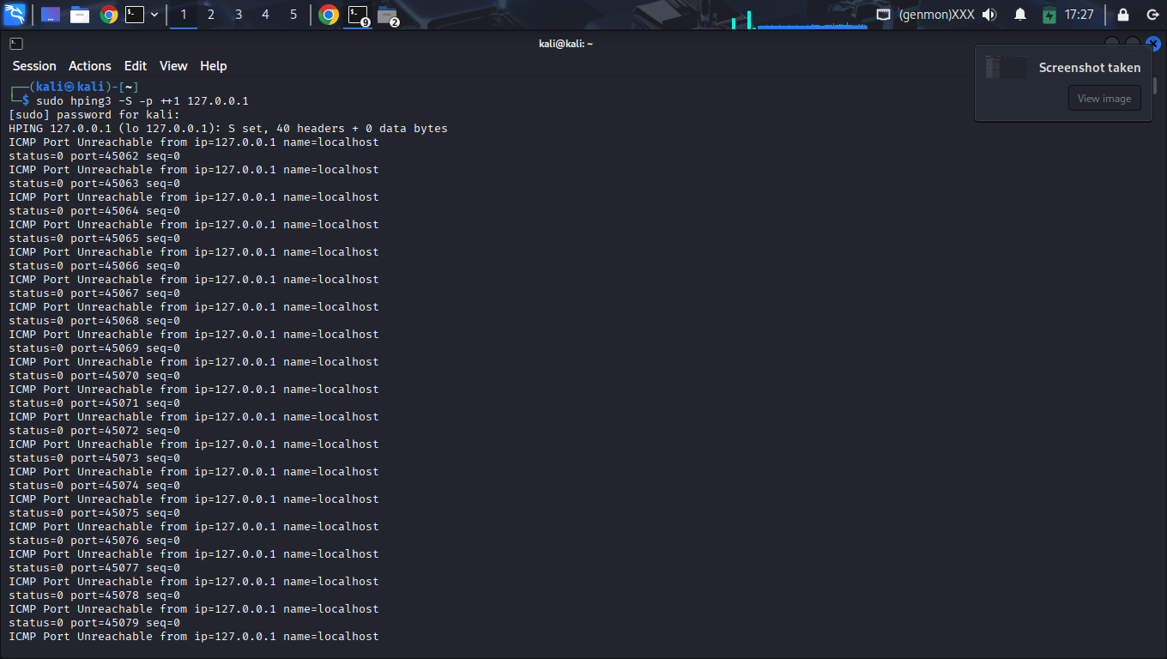Viewport: 1167px width, 659px height.
Task: Select the terminal taskbar group with badge 9
Action: point(358,15)
